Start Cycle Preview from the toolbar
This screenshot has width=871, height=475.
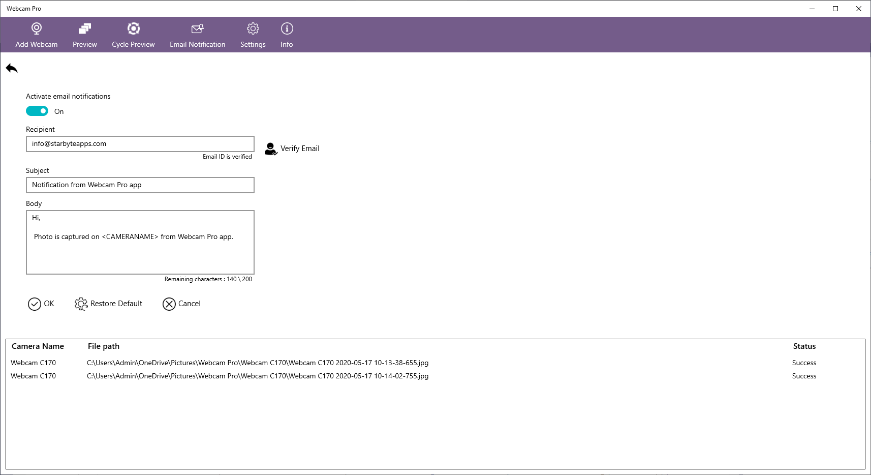133,28
